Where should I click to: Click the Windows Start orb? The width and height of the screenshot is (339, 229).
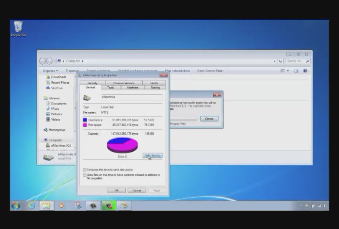pos(16,205)
